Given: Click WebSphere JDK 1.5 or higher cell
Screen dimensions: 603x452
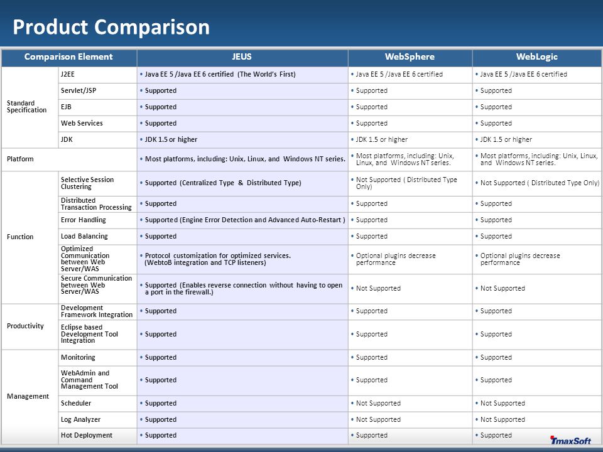Looking at the screenshot, I should coord(410,140).
